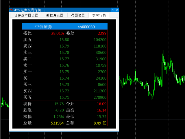
Task: Click the app icon in the title bar
Action: (11, 10)
